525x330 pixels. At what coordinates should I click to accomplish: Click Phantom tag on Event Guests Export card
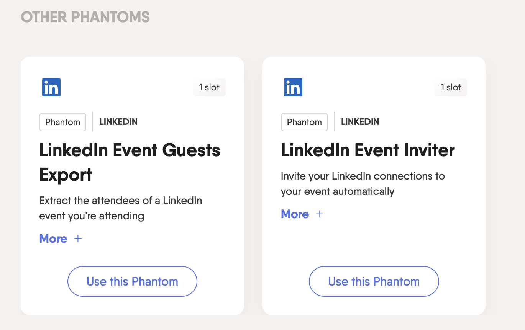coord(62,122)
